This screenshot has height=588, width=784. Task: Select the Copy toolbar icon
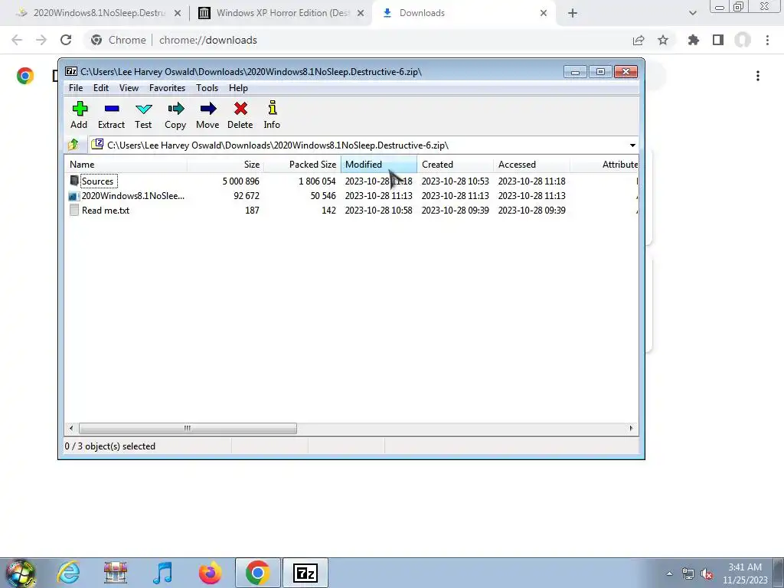pyautogui.click(x=176, y=109)
